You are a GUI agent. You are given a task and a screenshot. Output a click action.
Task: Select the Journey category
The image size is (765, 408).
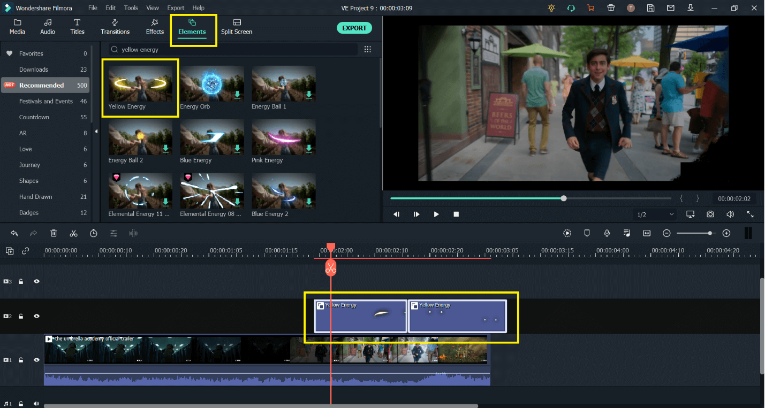pyautogui.click(x=46, y=165)
